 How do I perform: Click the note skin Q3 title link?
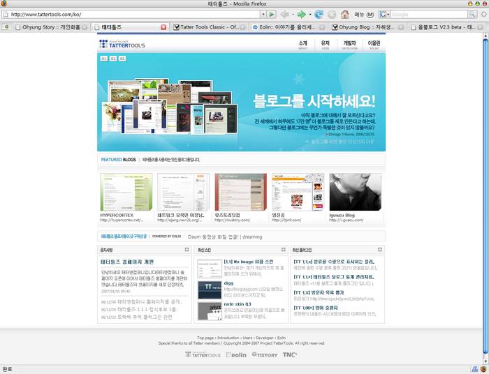(238, 304)
